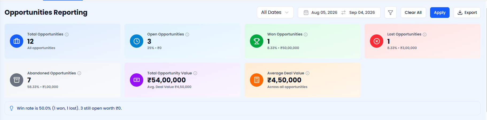487x120 pixels.
Task: Click the 8.33% • ₹50,00,000 won subtext
Action: pos(283,48)
